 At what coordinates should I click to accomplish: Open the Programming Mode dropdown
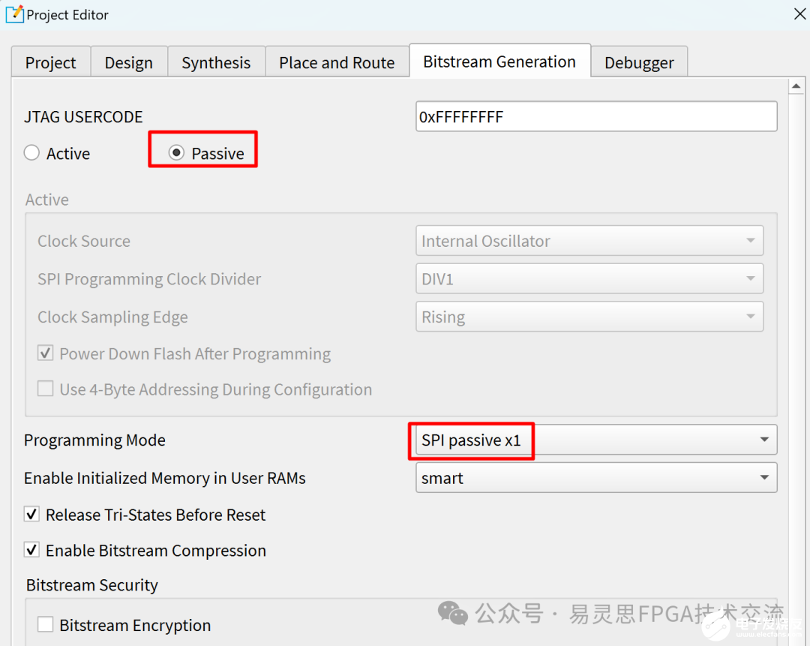[596, 440]
